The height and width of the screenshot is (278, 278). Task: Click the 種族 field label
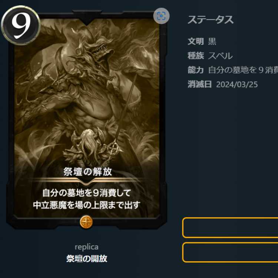pos(196,56)
